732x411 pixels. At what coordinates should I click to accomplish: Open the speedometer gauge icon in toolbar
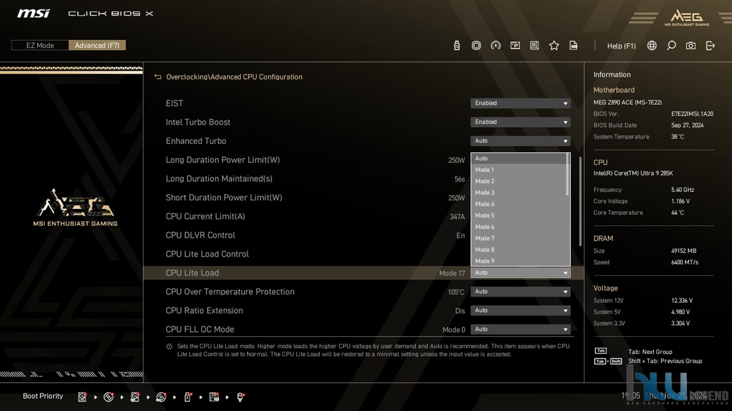[496, 45]
